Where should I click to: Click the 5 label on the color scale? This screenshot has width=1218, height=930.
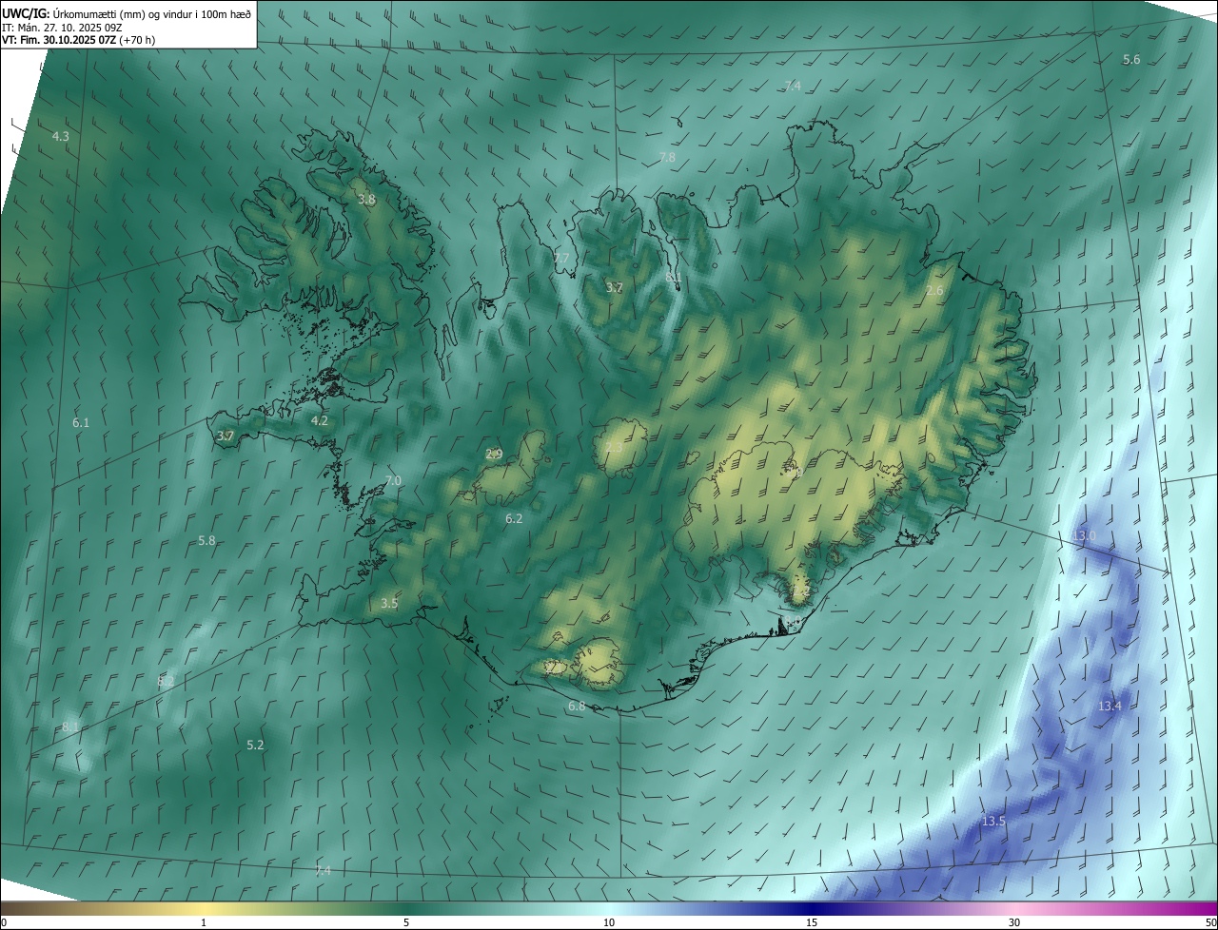click(406, 923)
